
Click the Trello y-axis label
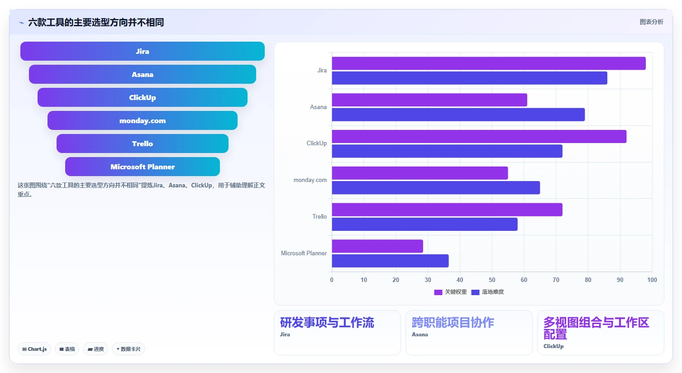pos(320,217)
